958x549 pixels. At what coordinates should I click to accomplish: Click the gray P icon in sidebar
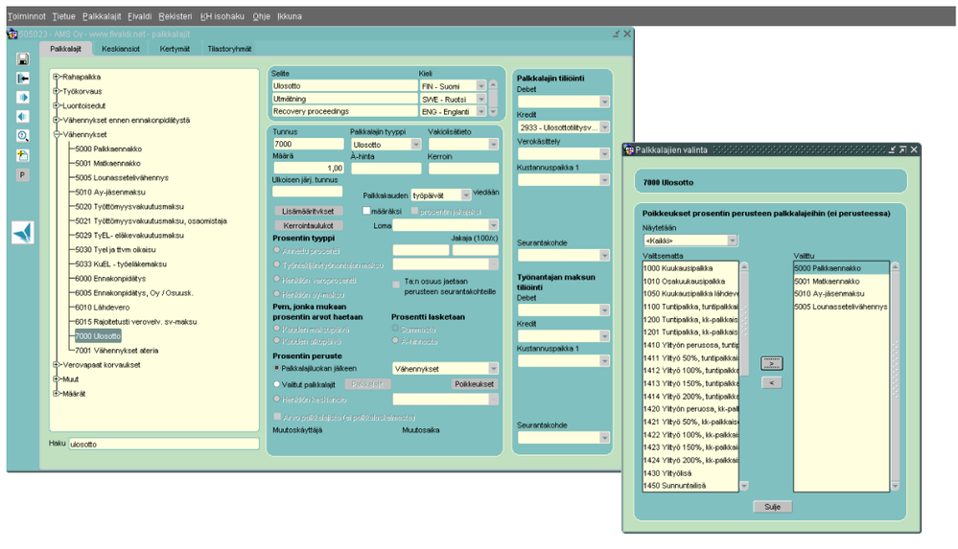coord(23,174)
